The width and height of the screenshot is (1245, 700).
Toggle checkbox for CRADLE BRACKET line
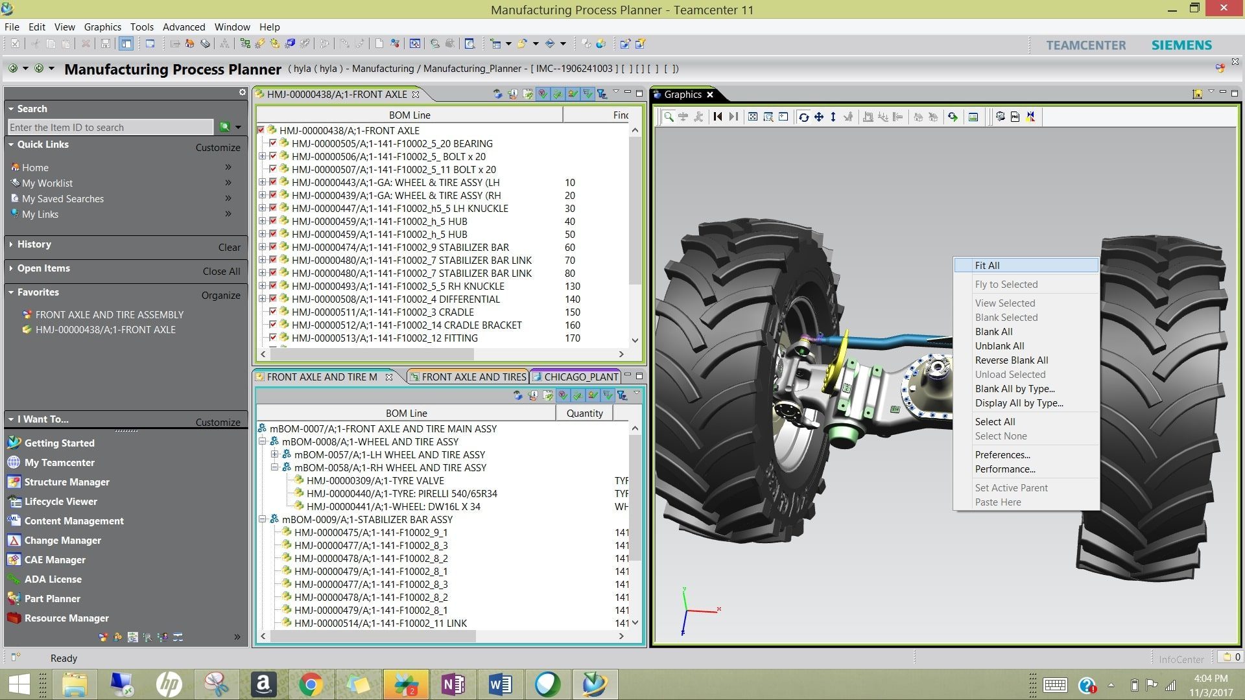click(x=273, y=325)
